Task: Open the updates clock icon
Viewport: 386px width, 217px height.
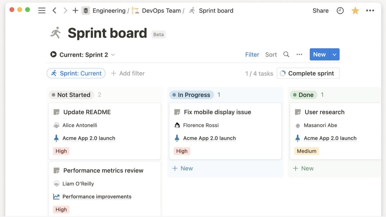Action: (340, 11)
